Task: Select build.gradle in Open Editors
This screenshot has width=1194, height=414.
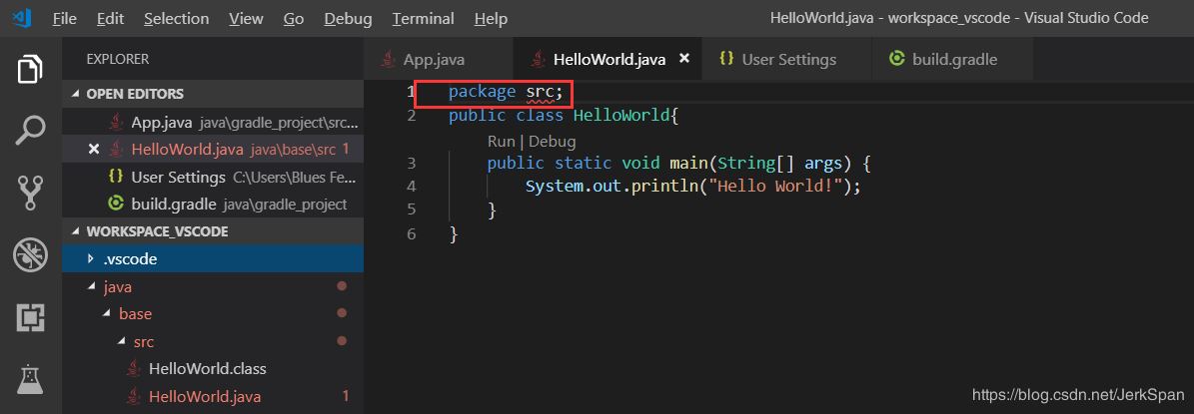Action: 213,205
